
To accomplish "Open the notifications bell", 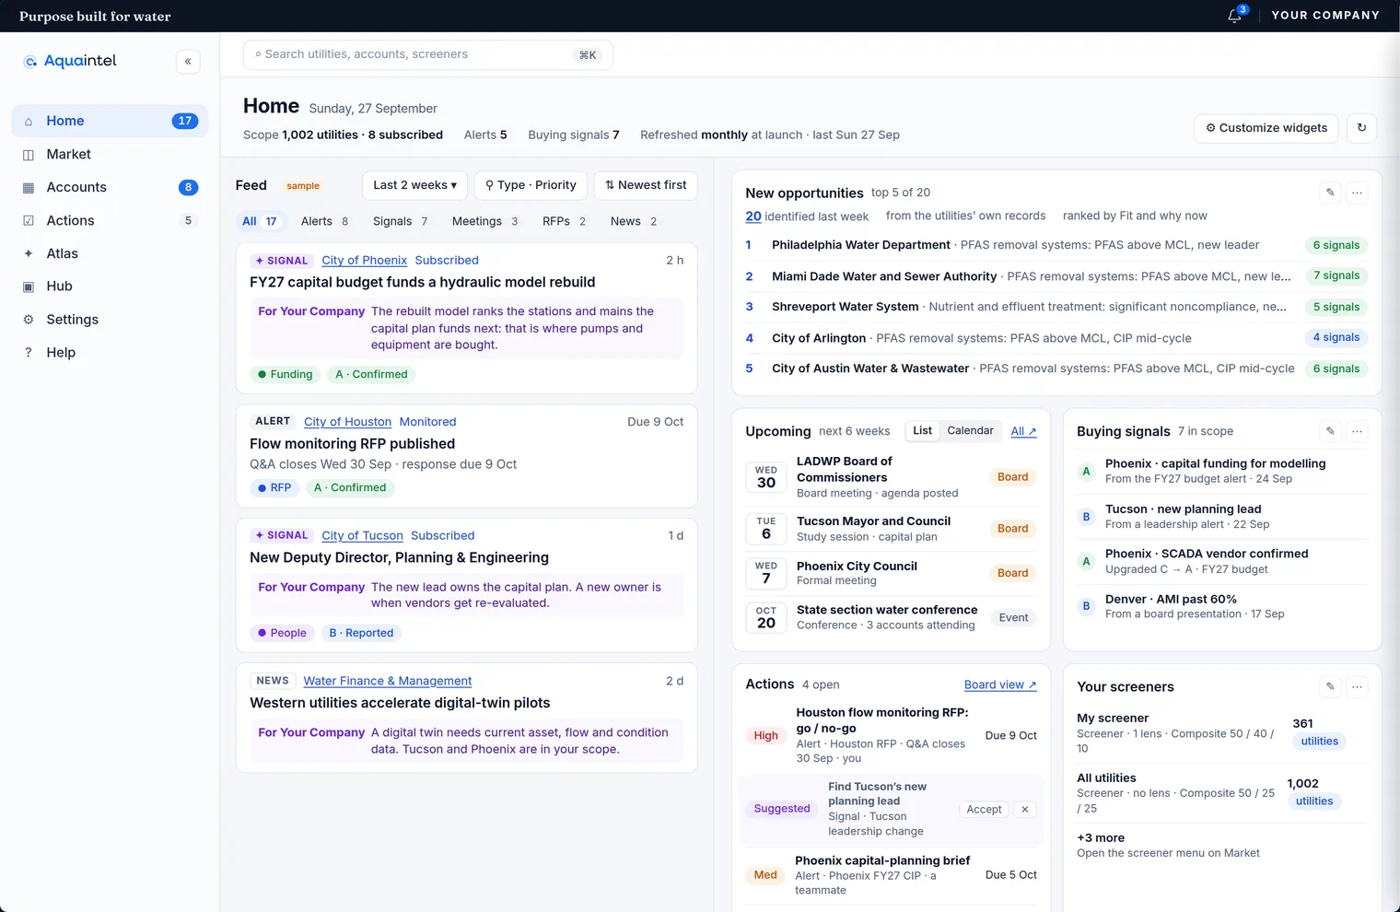I will coord(1235,16).
